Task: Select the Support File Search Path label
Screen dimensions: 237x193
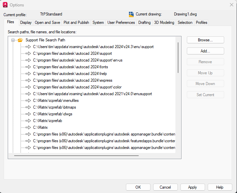Action: 45,40
